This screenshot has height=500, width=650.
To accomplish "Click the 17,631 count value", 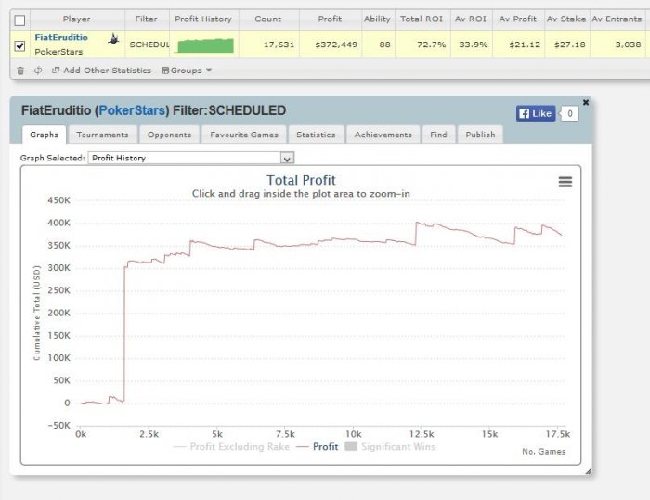I will tap(279, 45).
